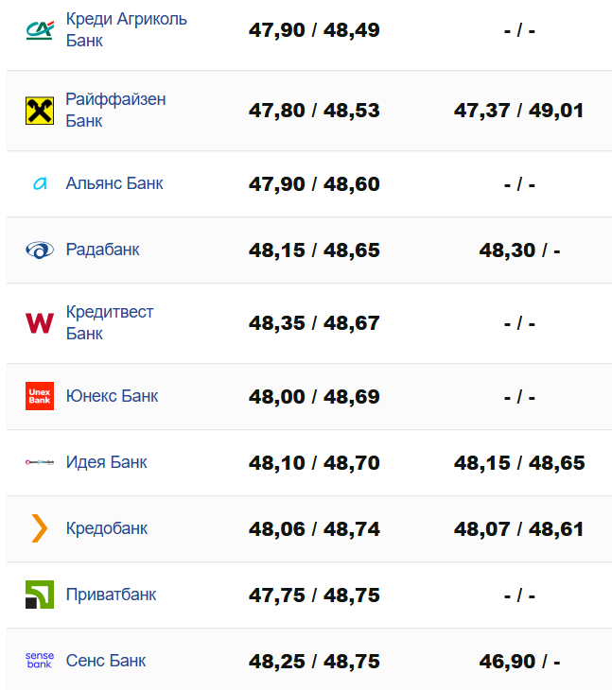
Task: Open the Кредобанк bank link
Action: pyautogui.click(x=106, y=528)
